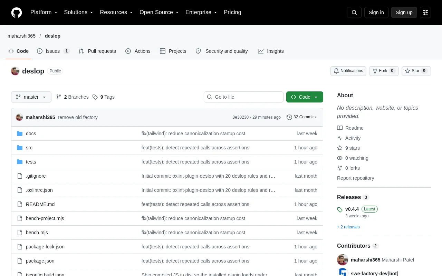Click the v0.4.4 release tag icon
This screenshot has height=276, width=442.
click(340, 210)
